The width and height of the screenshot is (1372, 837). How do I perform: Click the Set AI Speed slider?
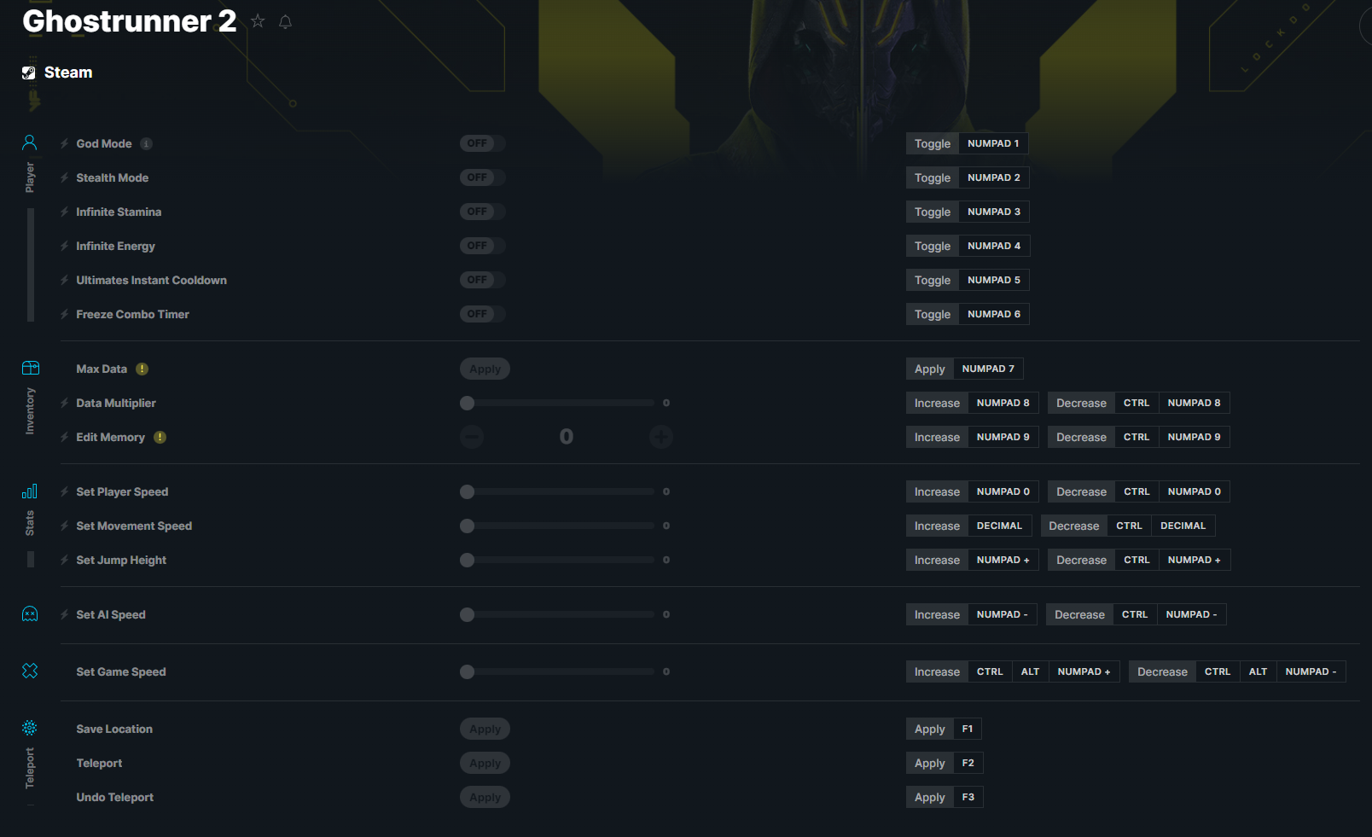pos(557,614)
